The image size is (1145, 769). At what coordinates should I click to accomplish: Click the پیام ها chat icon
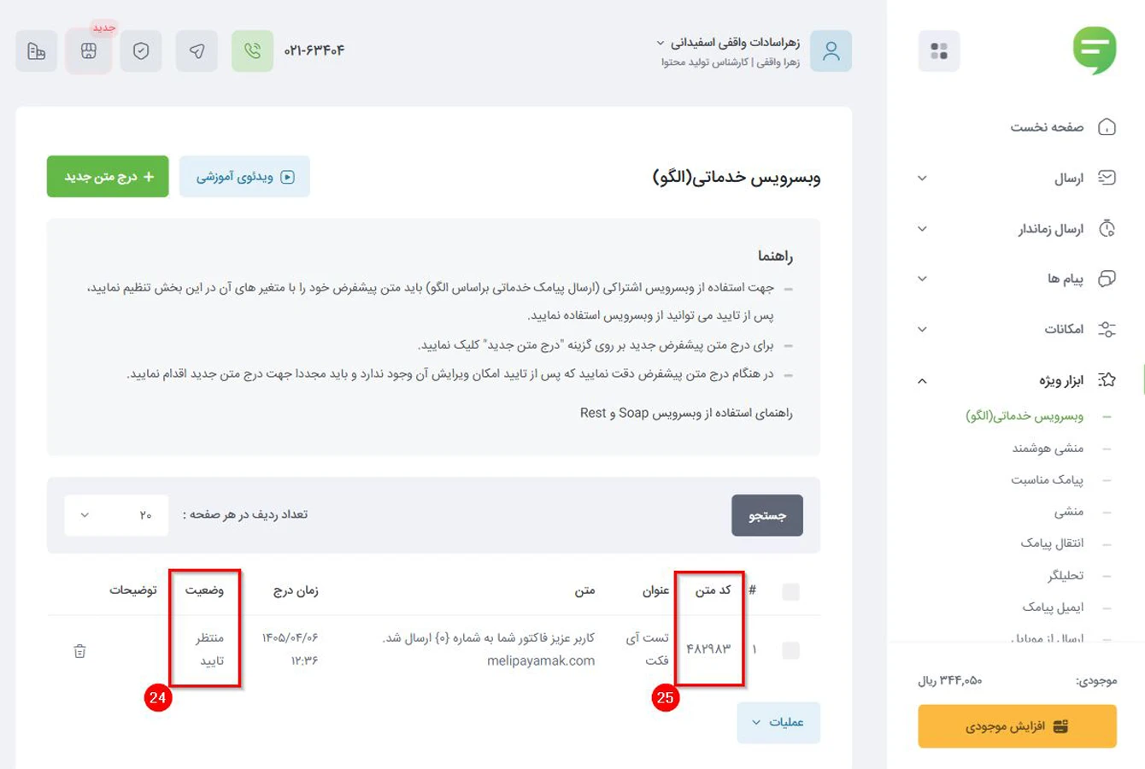(1107, 279)
